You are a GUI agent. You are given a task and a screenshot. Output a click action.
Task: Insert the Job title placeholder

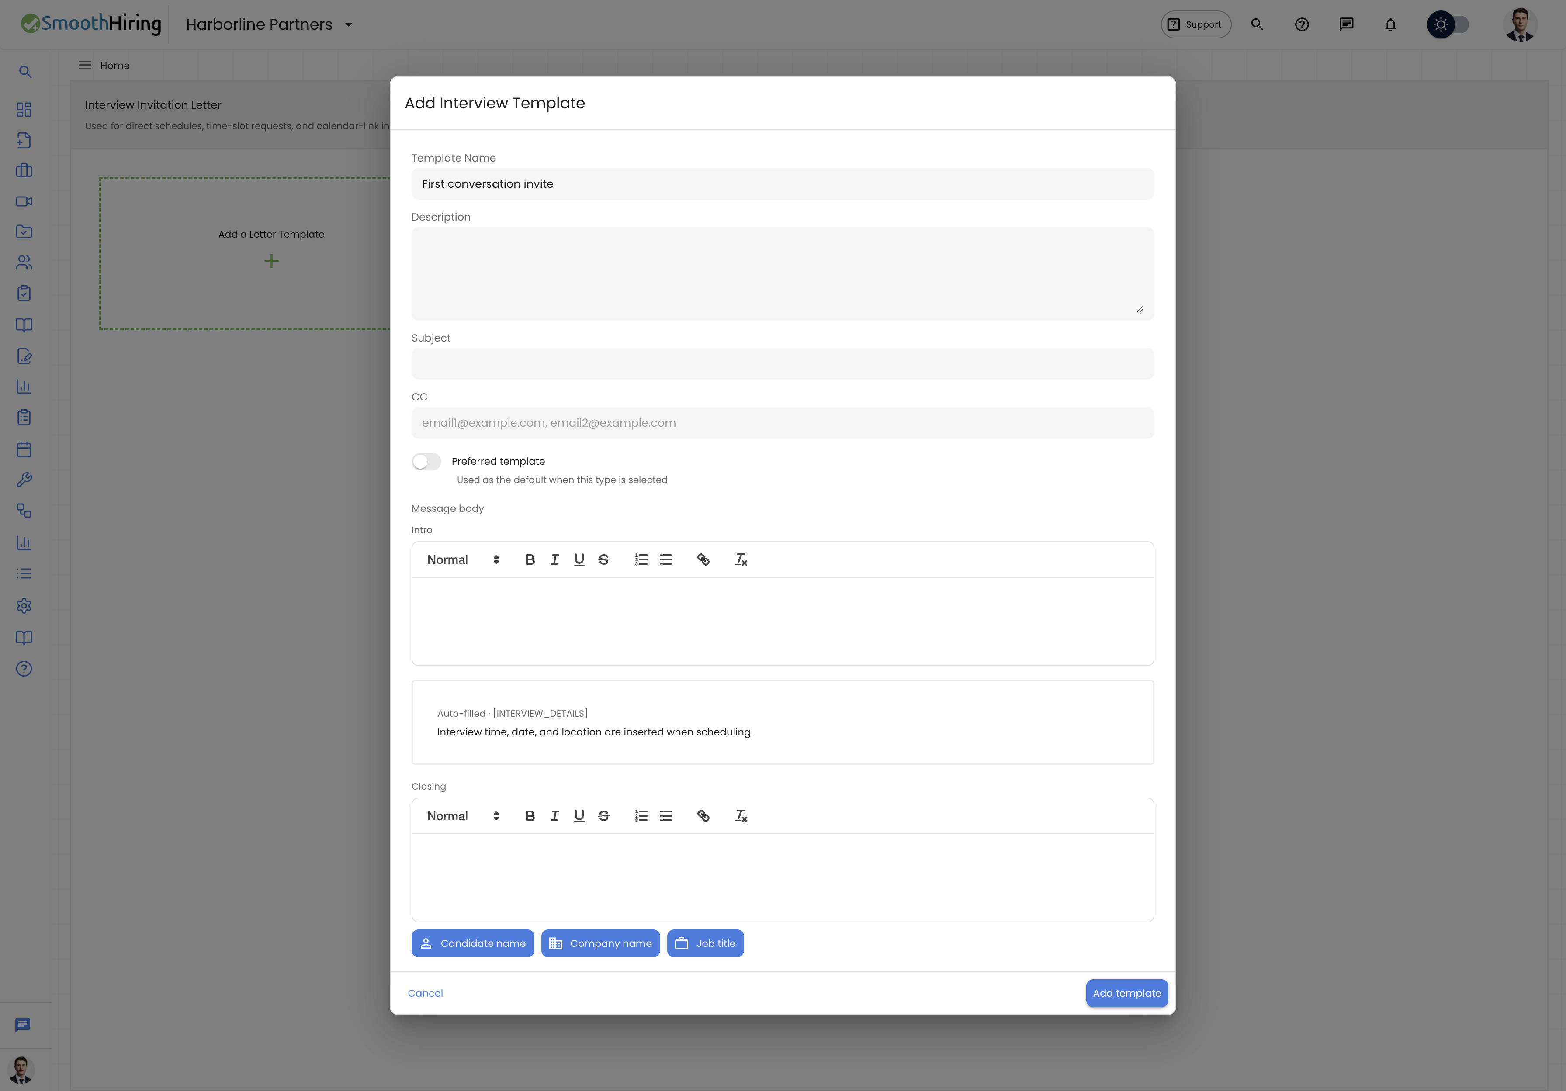[705, 944]
